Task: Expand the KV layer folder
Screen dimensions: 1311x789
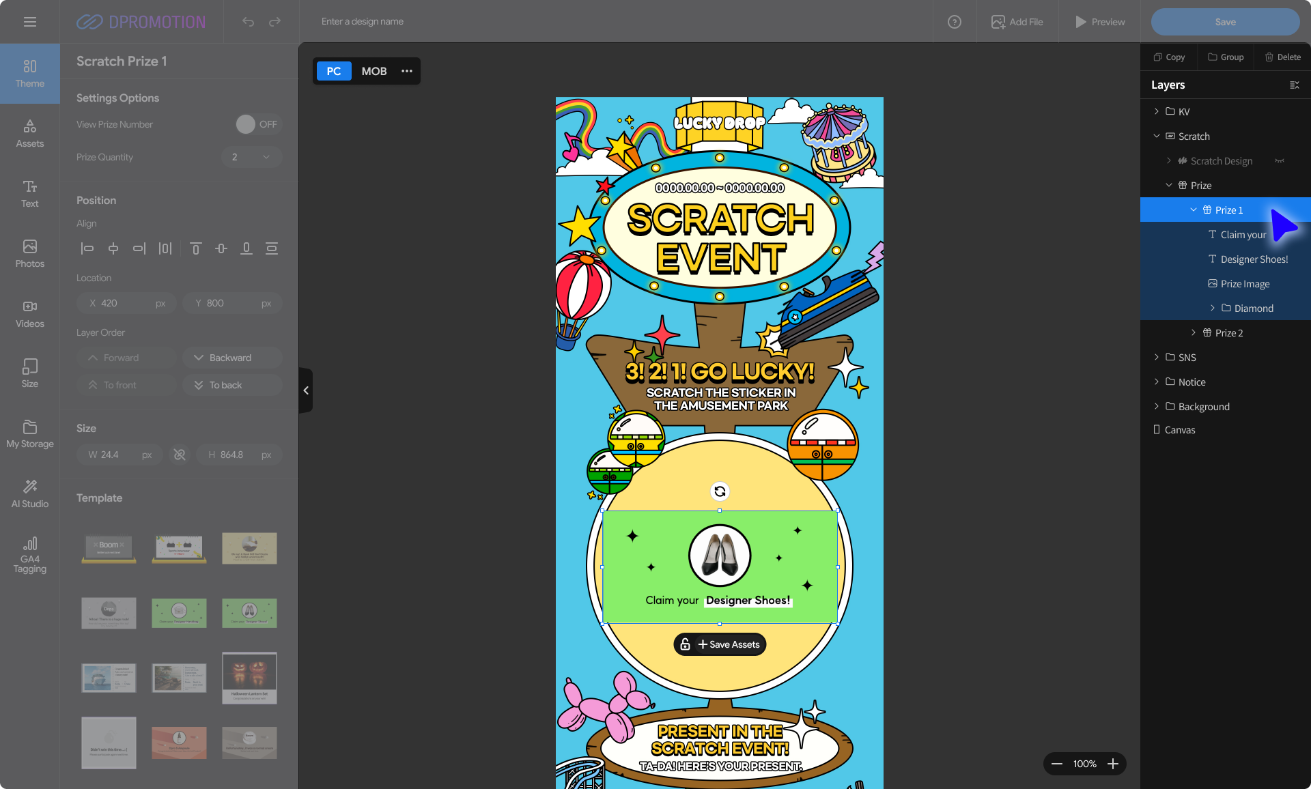Action: [x=1157, y=111]
